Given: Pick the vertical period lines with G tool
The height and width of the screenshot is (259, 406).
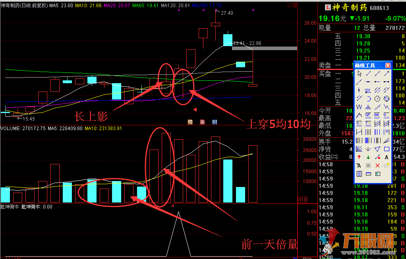Looking at the screenshot, I should (387, 132).
